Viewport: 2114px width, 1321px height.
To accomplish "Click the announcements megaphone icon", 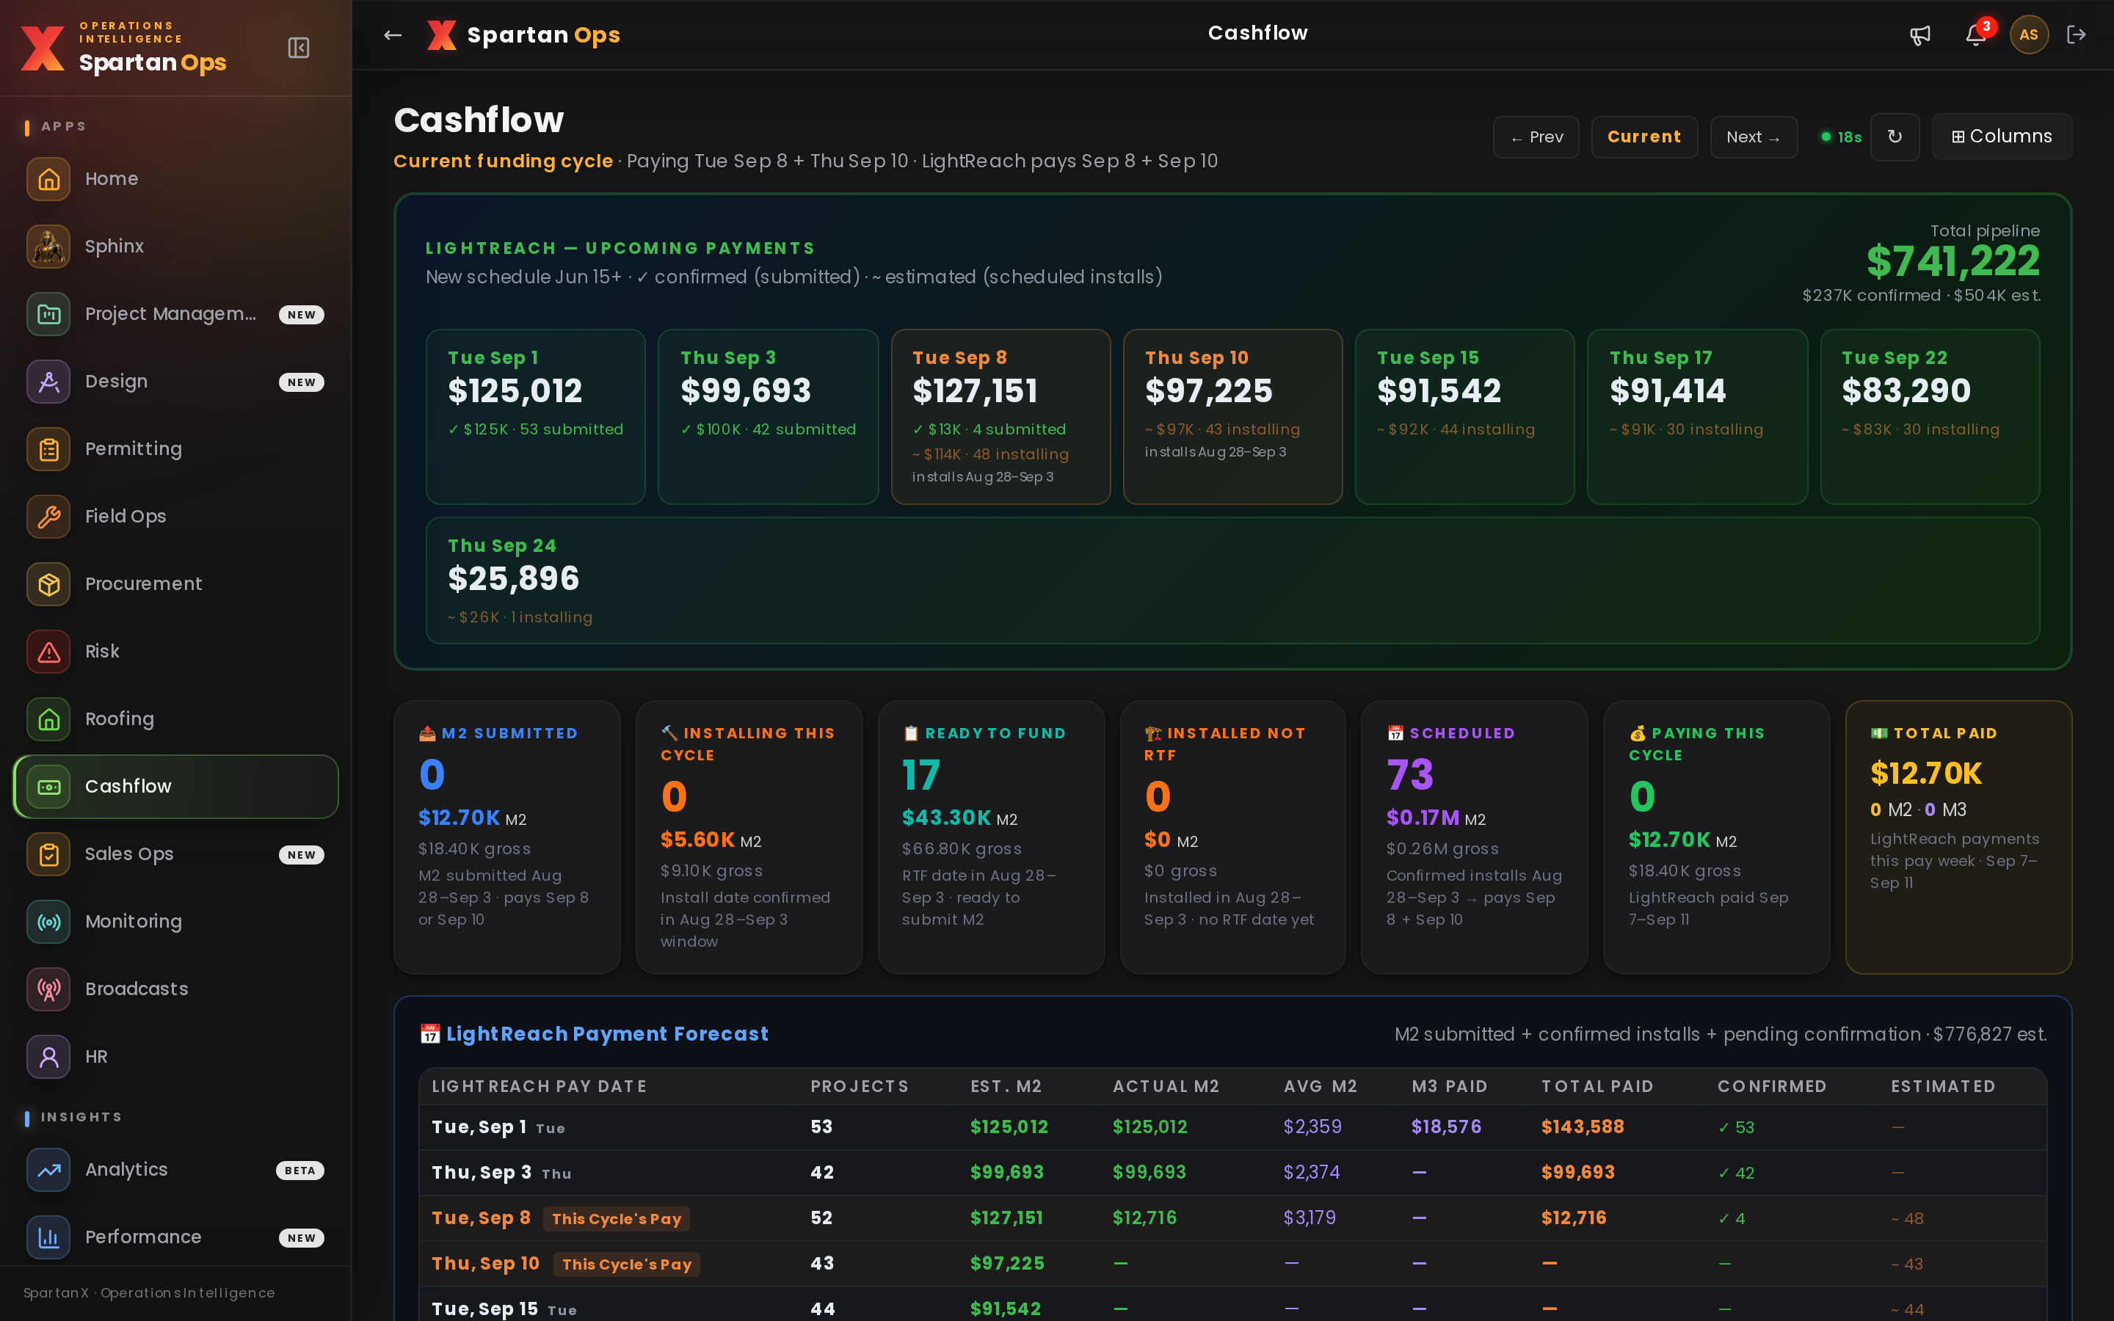I will (x=1920, y=35).
